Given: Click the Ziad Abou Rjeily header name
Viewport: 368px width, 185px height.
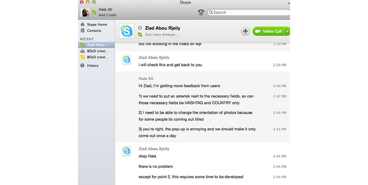Looking at the screenshot, I should (162, 28).
